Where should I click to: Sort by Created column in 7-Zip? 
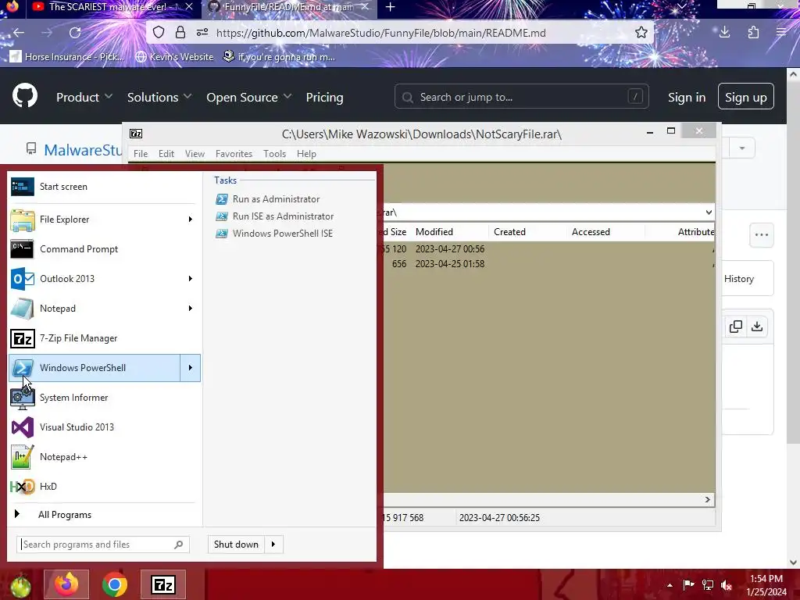point(528,231)
